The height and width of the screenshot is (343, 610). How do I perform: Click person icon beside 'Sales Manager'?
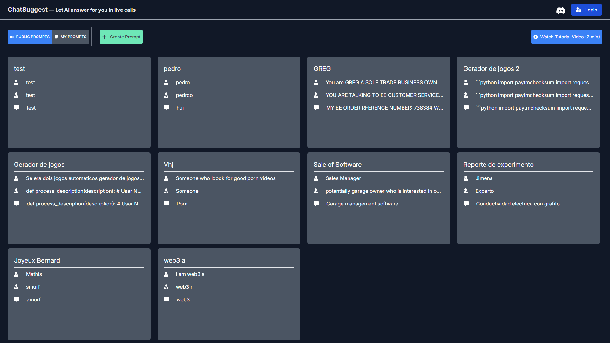click(316, 178)
